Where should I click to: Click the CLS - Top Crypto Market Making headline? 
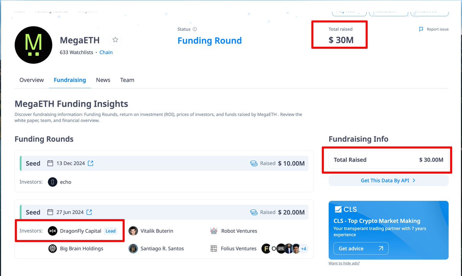(377, 221)
